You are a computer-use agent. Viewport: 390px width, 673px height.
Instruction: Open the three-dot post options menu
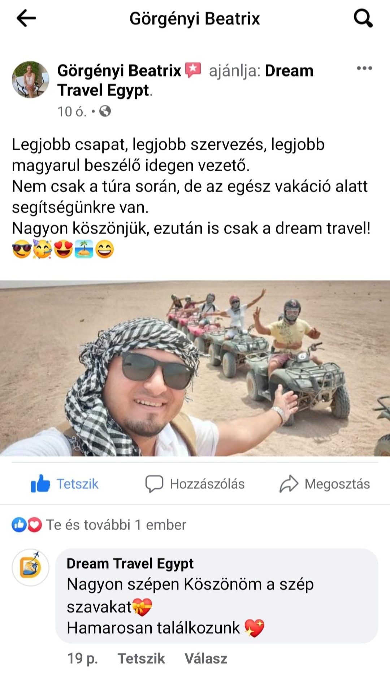[364, 68]
